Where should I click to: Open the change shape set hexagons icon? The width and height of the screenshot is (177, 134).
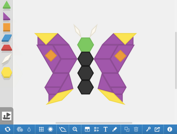click(x=20, y=129)
